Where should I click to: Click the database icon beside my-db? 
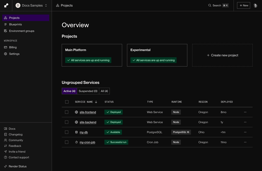click(x=76, y=132)
